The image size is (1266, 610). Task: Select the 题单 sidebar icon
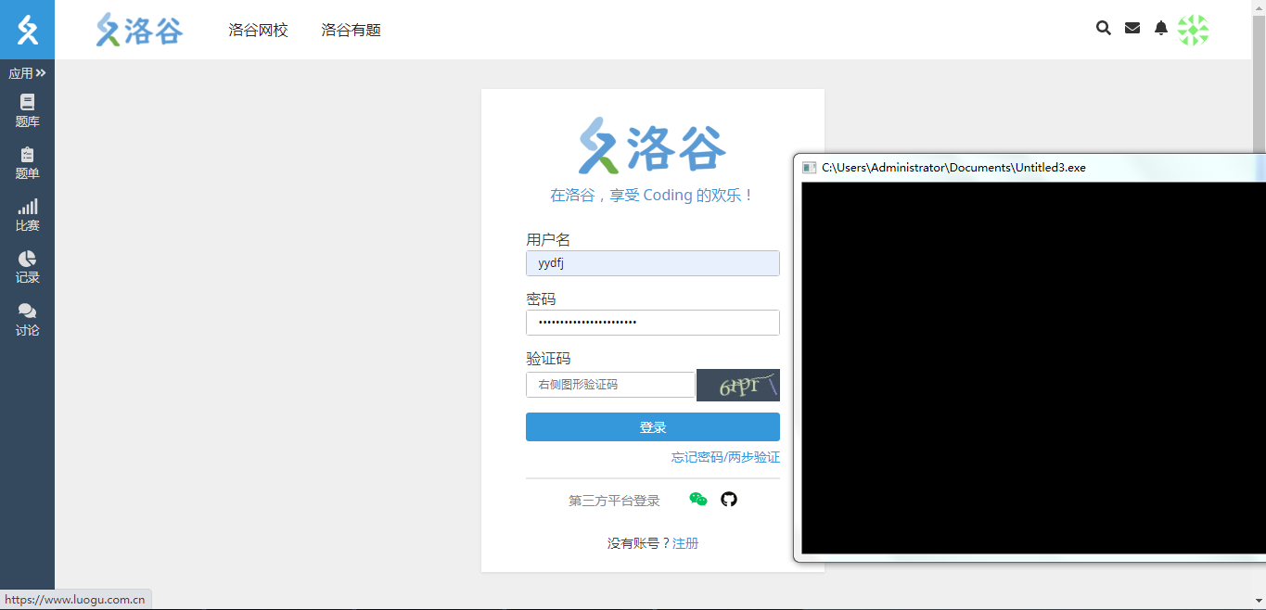(27, 162)
